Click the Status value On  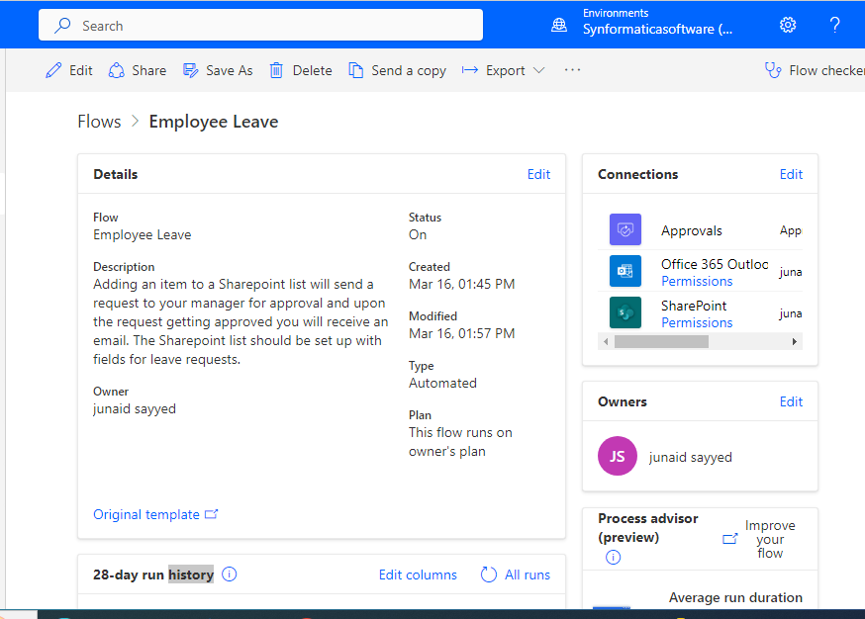(418, 234)
